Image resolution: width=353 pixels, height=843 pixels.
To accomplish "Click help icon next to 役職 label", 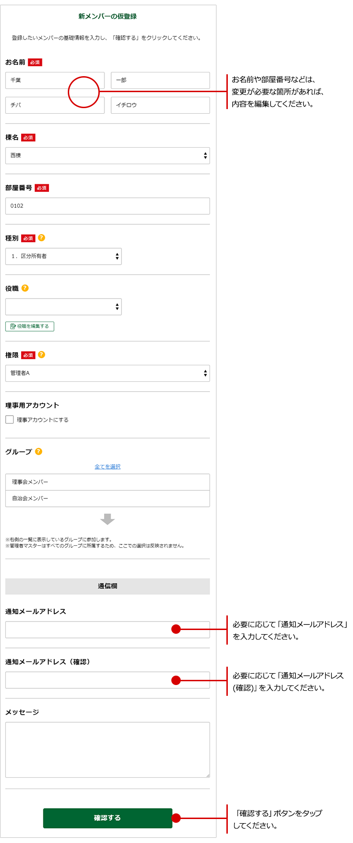I will 25,288.
